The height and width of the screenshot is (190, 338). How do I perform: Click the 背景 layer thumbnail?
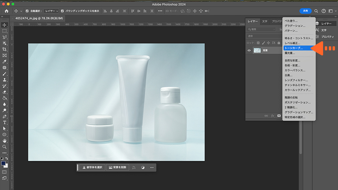point(257,50)
